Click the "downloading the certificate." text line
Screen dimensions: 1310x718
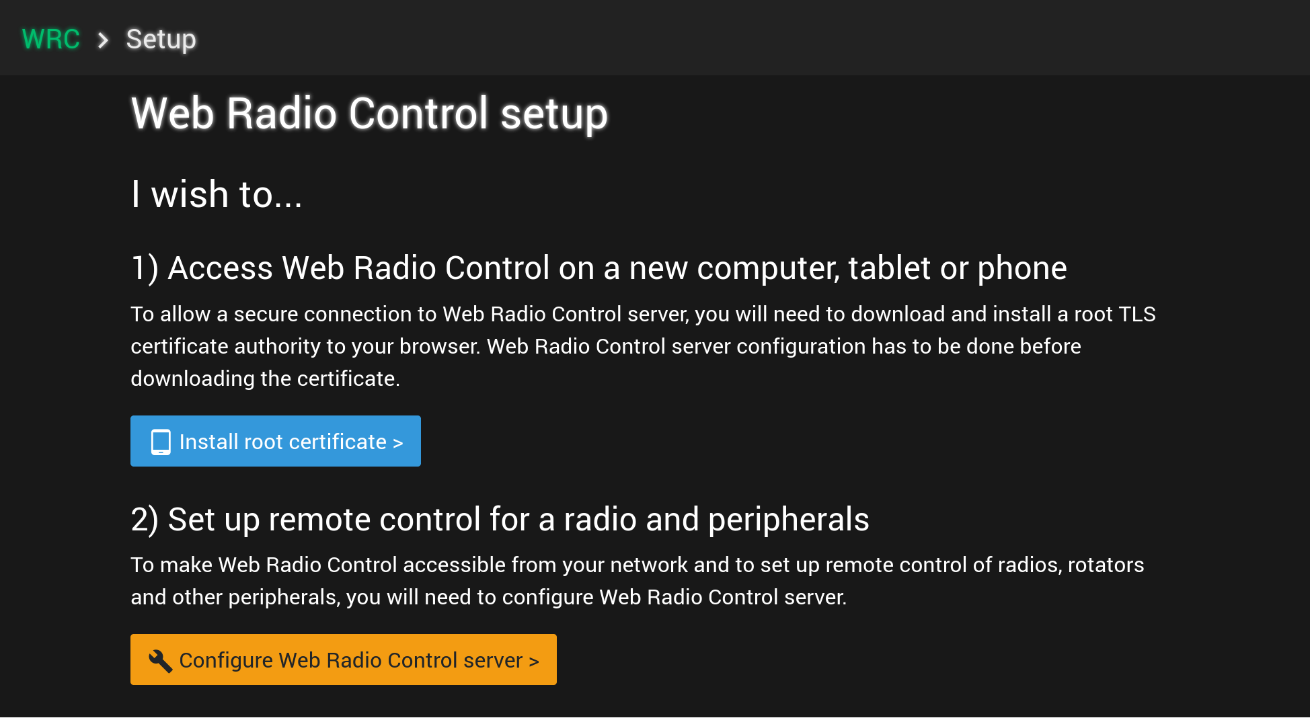click(265, 378)
